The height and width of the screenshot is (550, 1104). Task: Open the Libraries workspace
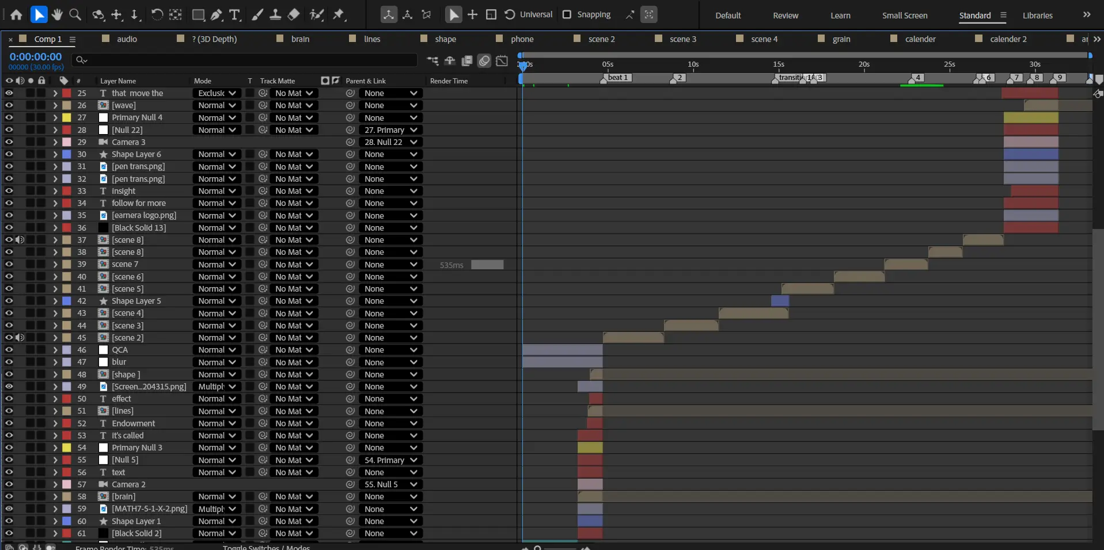point(1037,16)
